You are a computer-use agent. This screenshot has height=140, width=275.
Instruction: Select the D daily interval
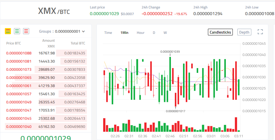[154, 33]
